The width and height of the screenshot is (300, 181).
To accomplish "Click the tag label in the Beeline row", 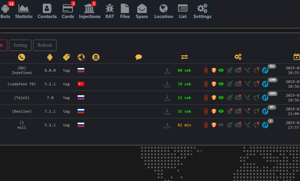I will coord(67,111).
